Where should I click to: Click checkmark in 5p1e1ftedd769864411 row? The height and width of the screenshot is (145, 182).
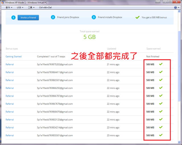click(161, 72)
